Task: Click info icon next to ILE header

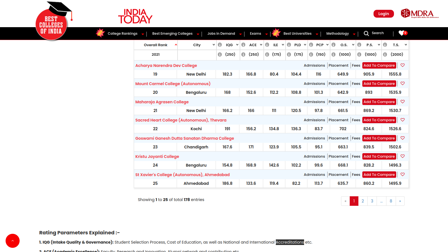Action: [x=267, y=45]
